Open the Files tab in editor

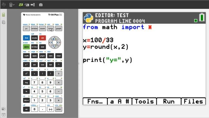coord(193,101)
